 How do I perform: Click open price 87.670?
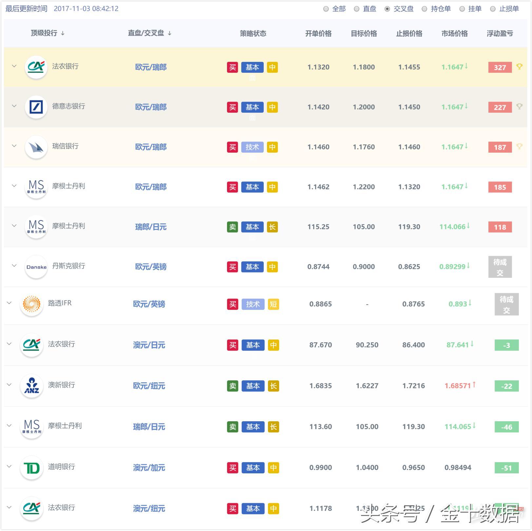[x=321, y=345]
